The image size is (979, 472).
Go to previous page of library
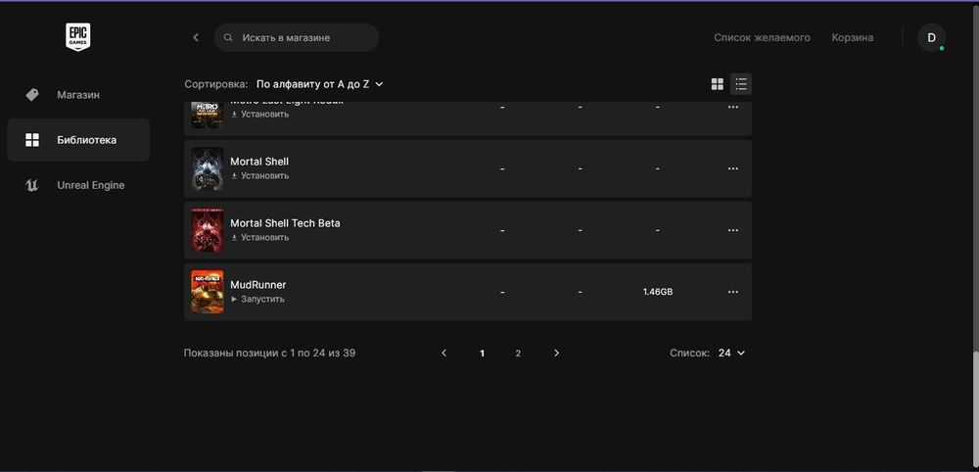point(444,353)
